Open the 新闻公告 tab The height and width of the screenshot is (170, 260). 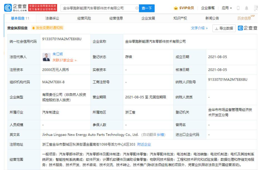coord(212,18)
